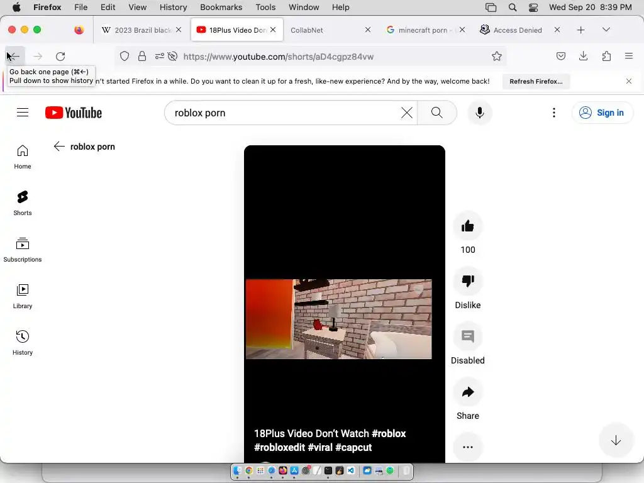The height and width of the screenshot is (483, 644).
Task: Click the disabled comments icon
Action: click(467, 336)
